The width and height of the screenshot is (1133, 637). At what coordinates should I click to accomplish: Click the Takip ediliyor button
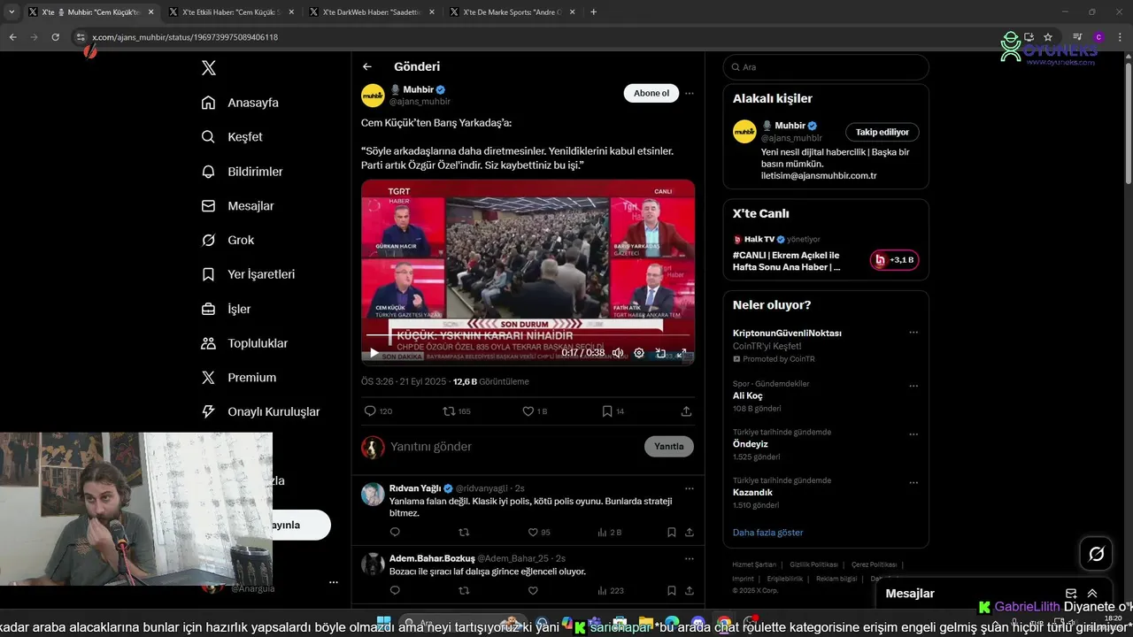pos(883,132)
